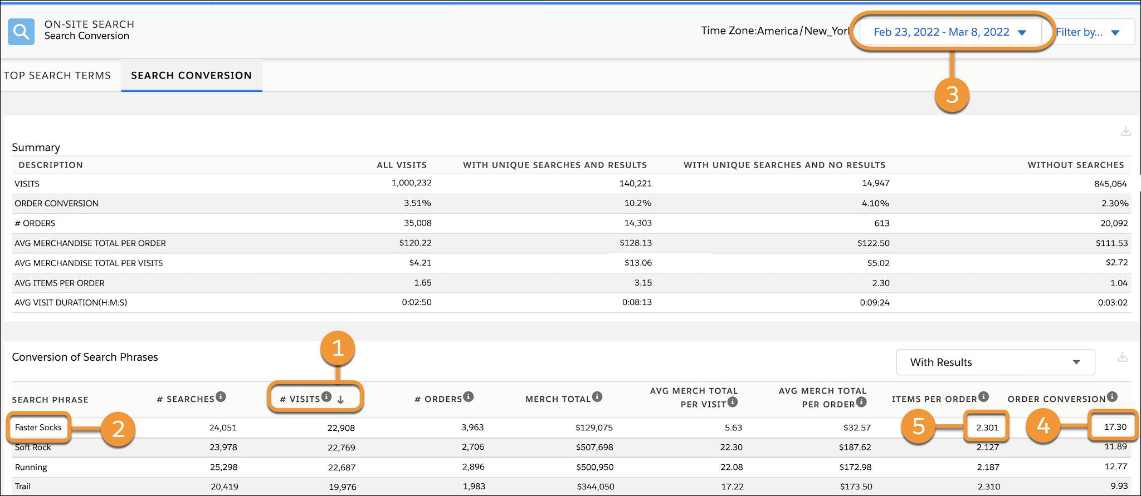
Task: Click the $129,075 merch total value
Action: [x=594, y=428]
